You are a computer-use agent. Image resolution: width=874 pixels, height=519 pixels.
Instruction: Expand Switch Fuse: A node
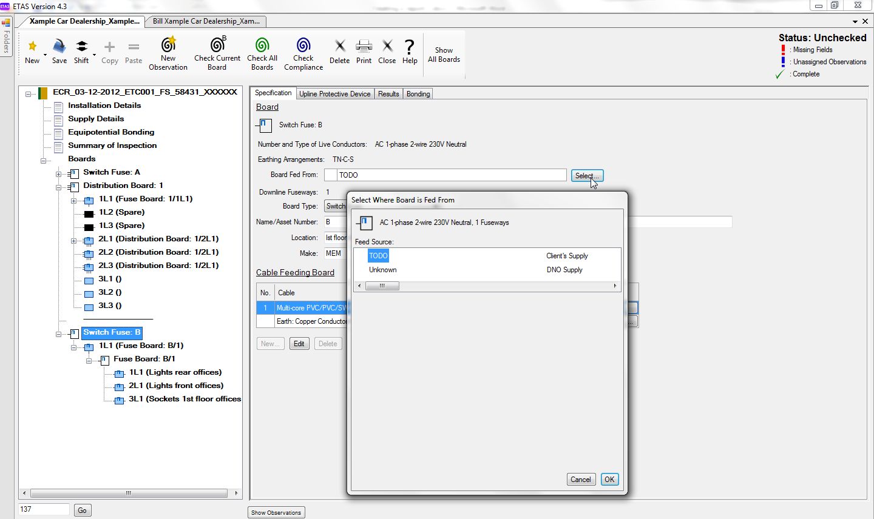(59, 174)
